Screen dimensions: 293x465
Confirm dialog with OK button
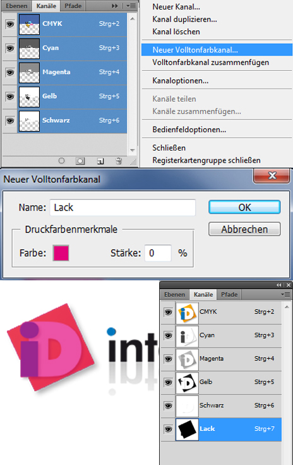(x=244, y=208)
